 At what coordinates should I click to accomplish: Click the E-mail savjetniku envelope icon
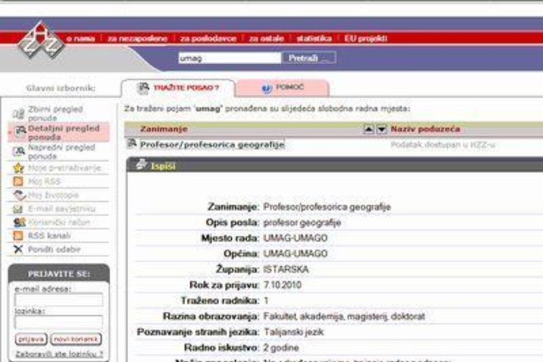click(x=19, y=208)
